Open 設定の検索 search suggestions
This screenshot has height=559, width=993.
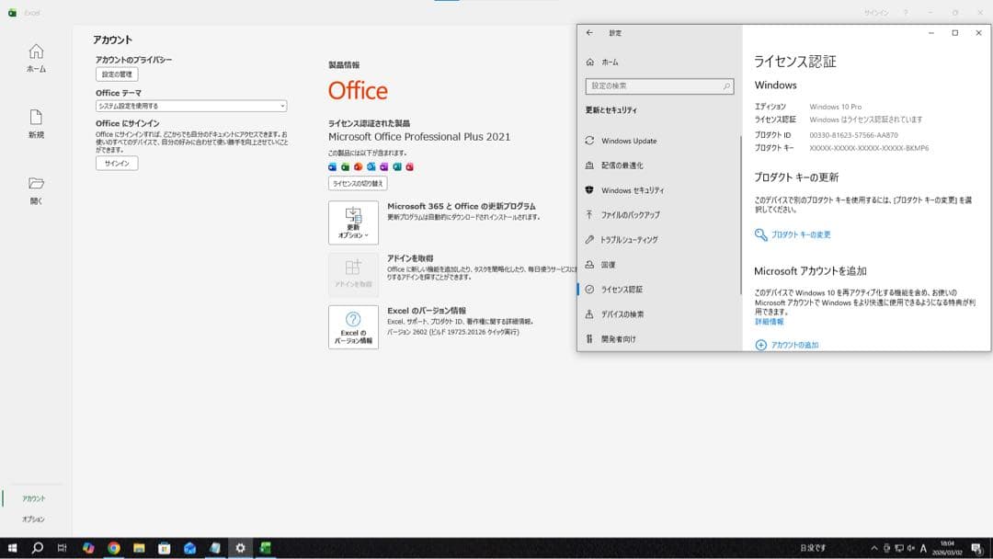658,86
